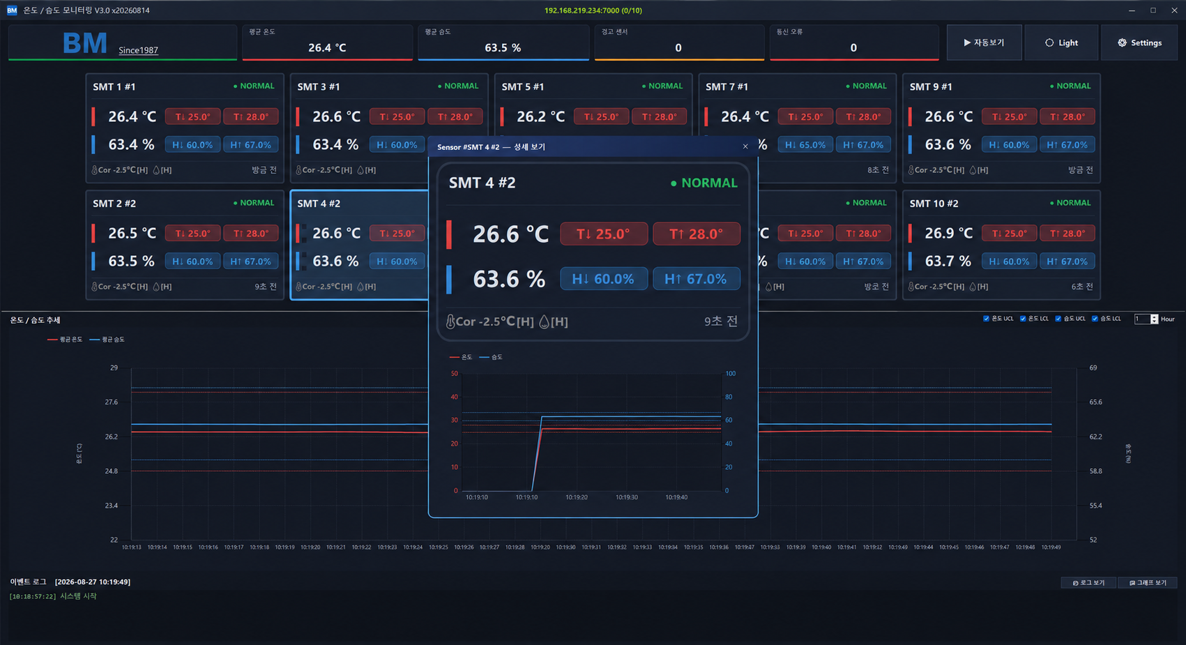Image resolution: width=1186 pixels, height=645 pixels.
Task: Click the BM app icon in the title bar
Action: [12, 10]
